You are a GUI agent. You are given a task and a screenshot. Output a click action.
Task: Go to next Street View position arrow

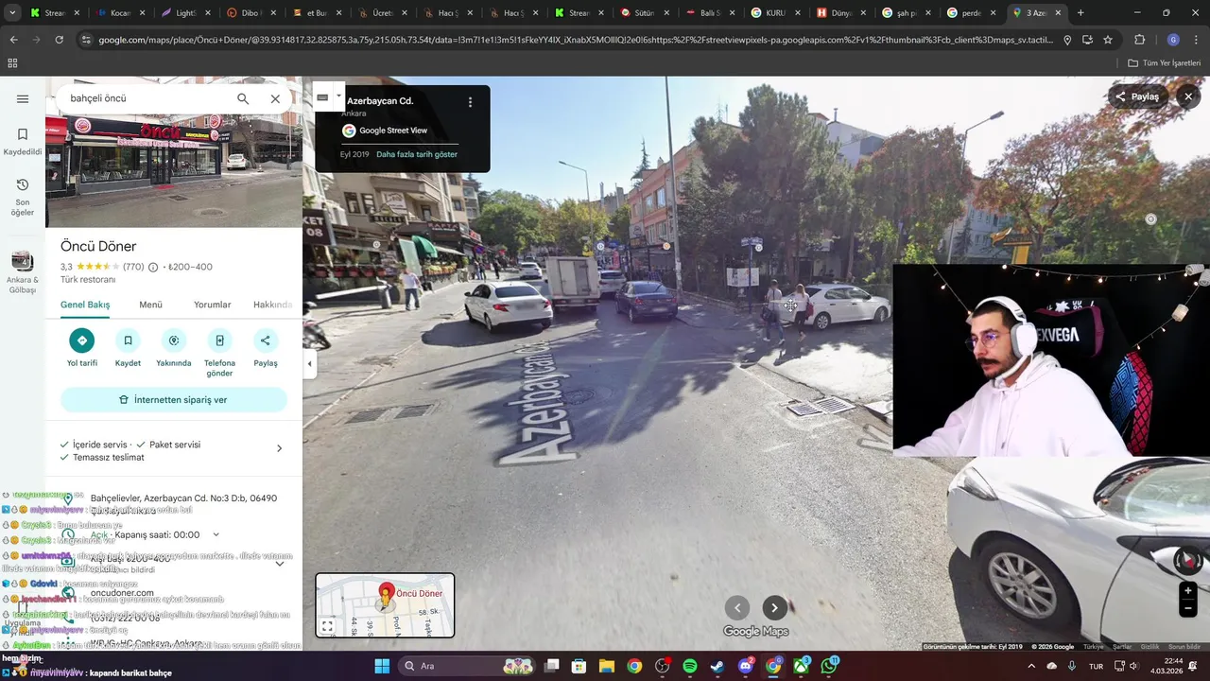[775, 608]
